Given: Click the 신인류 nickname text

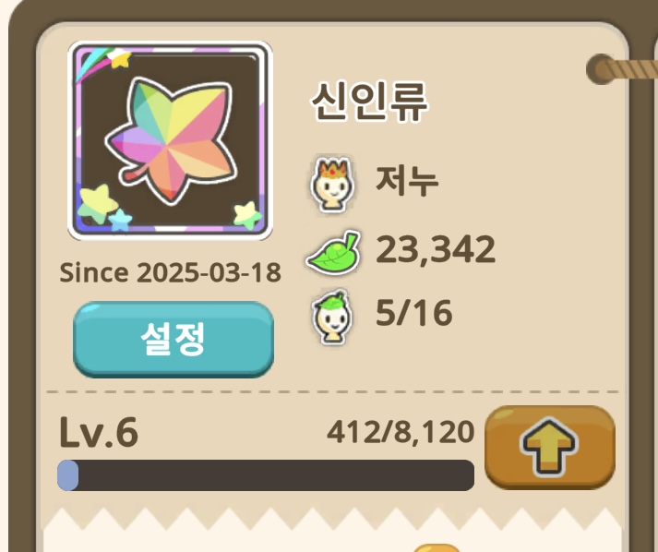Looking at the screenshot, I should click(x=369, y=102).
